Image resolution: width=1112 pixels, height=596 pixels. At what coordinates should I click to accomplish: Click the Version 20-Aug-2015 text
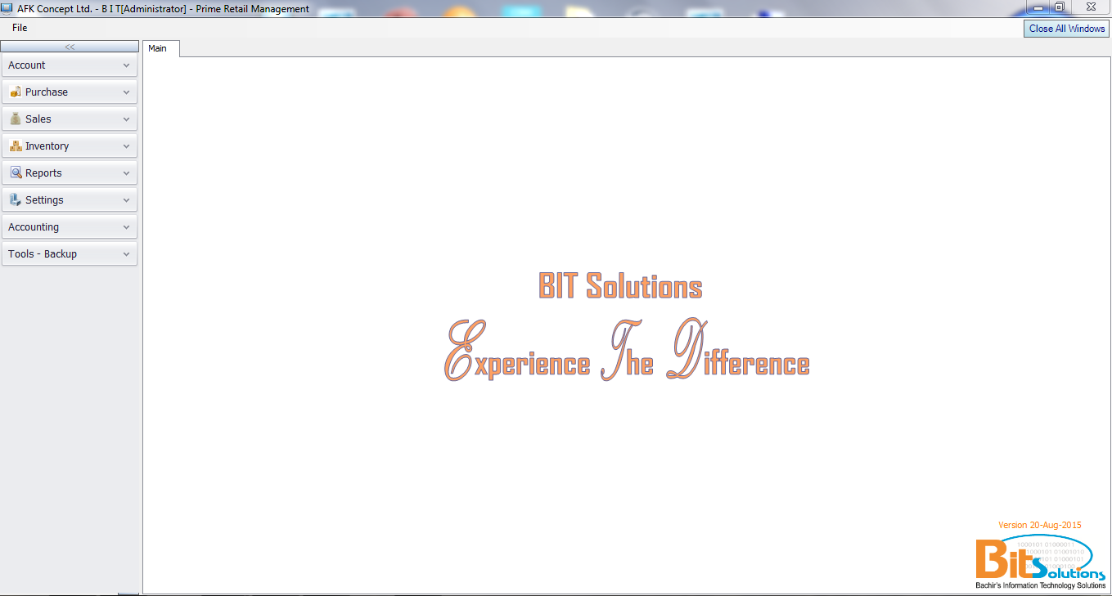[1040, 525]
